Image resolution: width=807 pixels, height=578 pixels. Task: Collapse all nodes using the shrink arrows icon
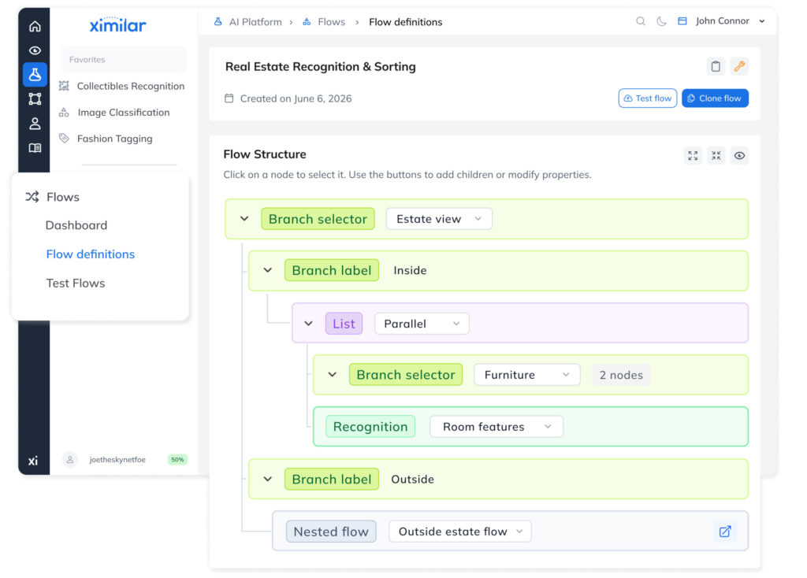(716, 156)
